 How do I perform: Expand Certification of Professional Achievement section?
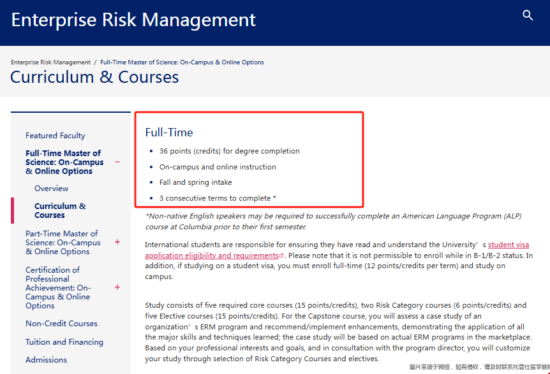pyautogui.click(x=117, y=287)
